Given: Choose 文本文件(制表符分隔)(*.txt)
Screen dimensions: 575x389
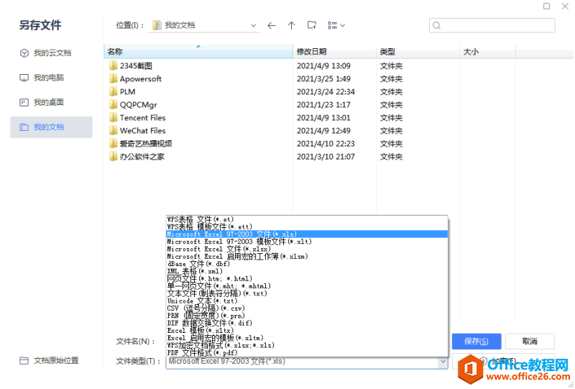Looking at the screenshot, I should [307, 293].
